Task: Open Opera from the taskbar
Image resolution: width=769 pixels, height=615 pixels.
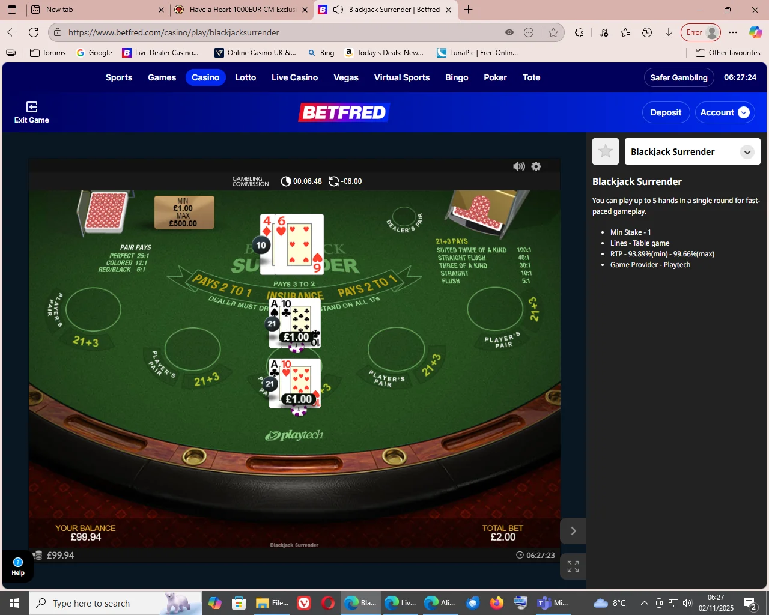Action: tap(328, 603)
